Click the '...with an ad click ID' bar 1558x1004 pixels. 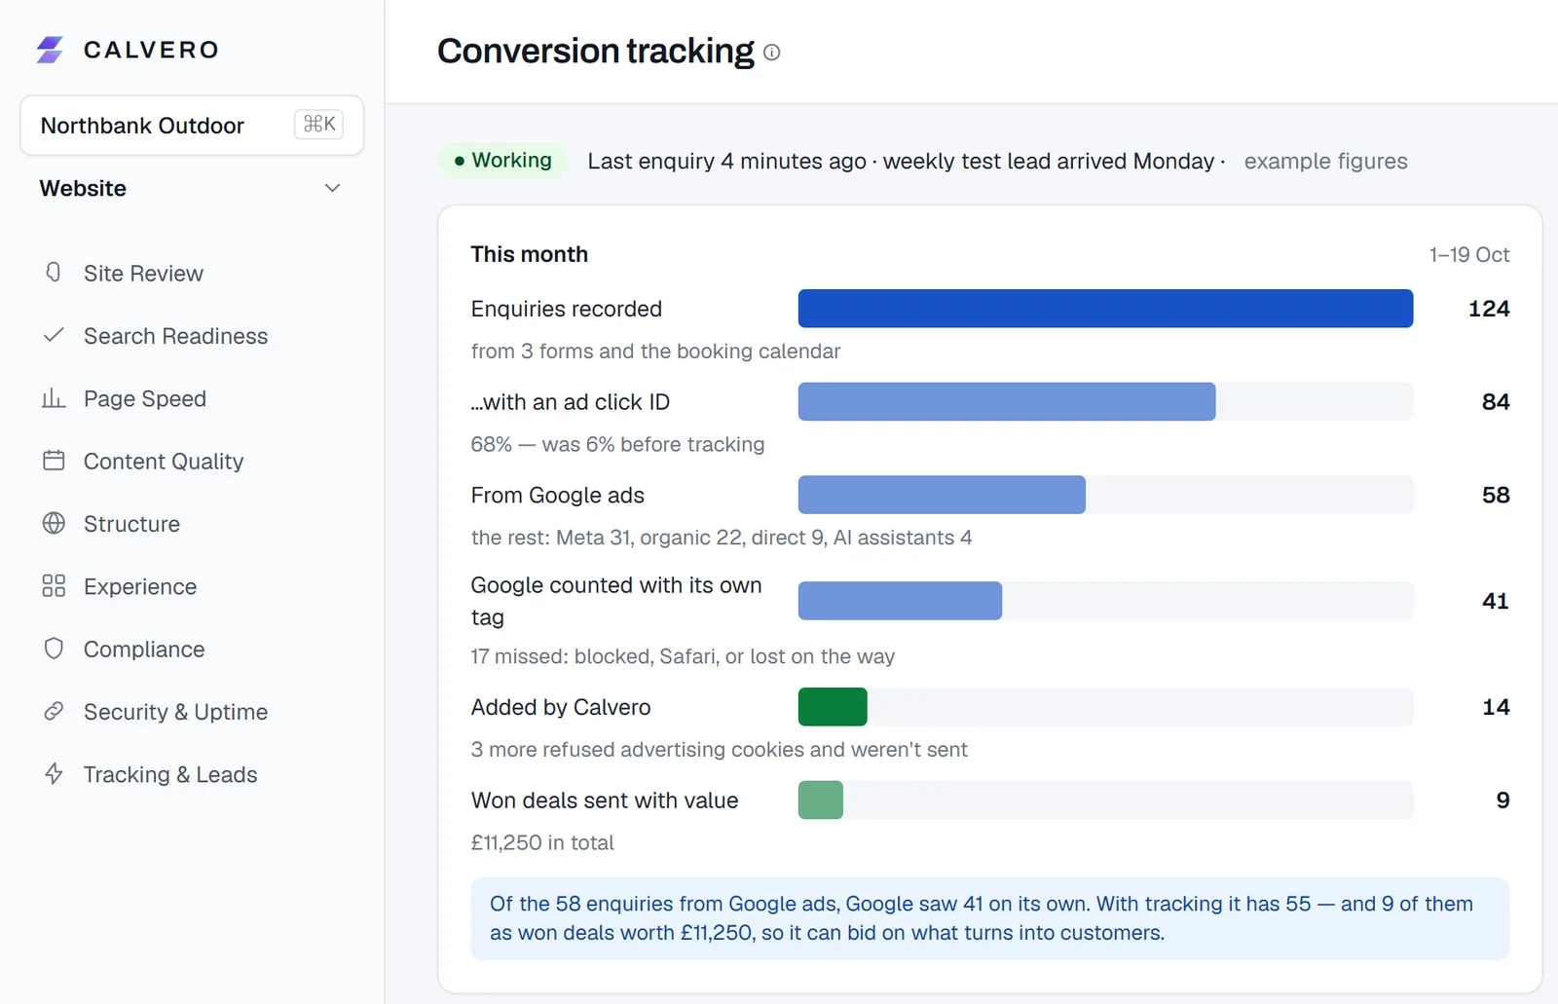tap(1007, 401)
